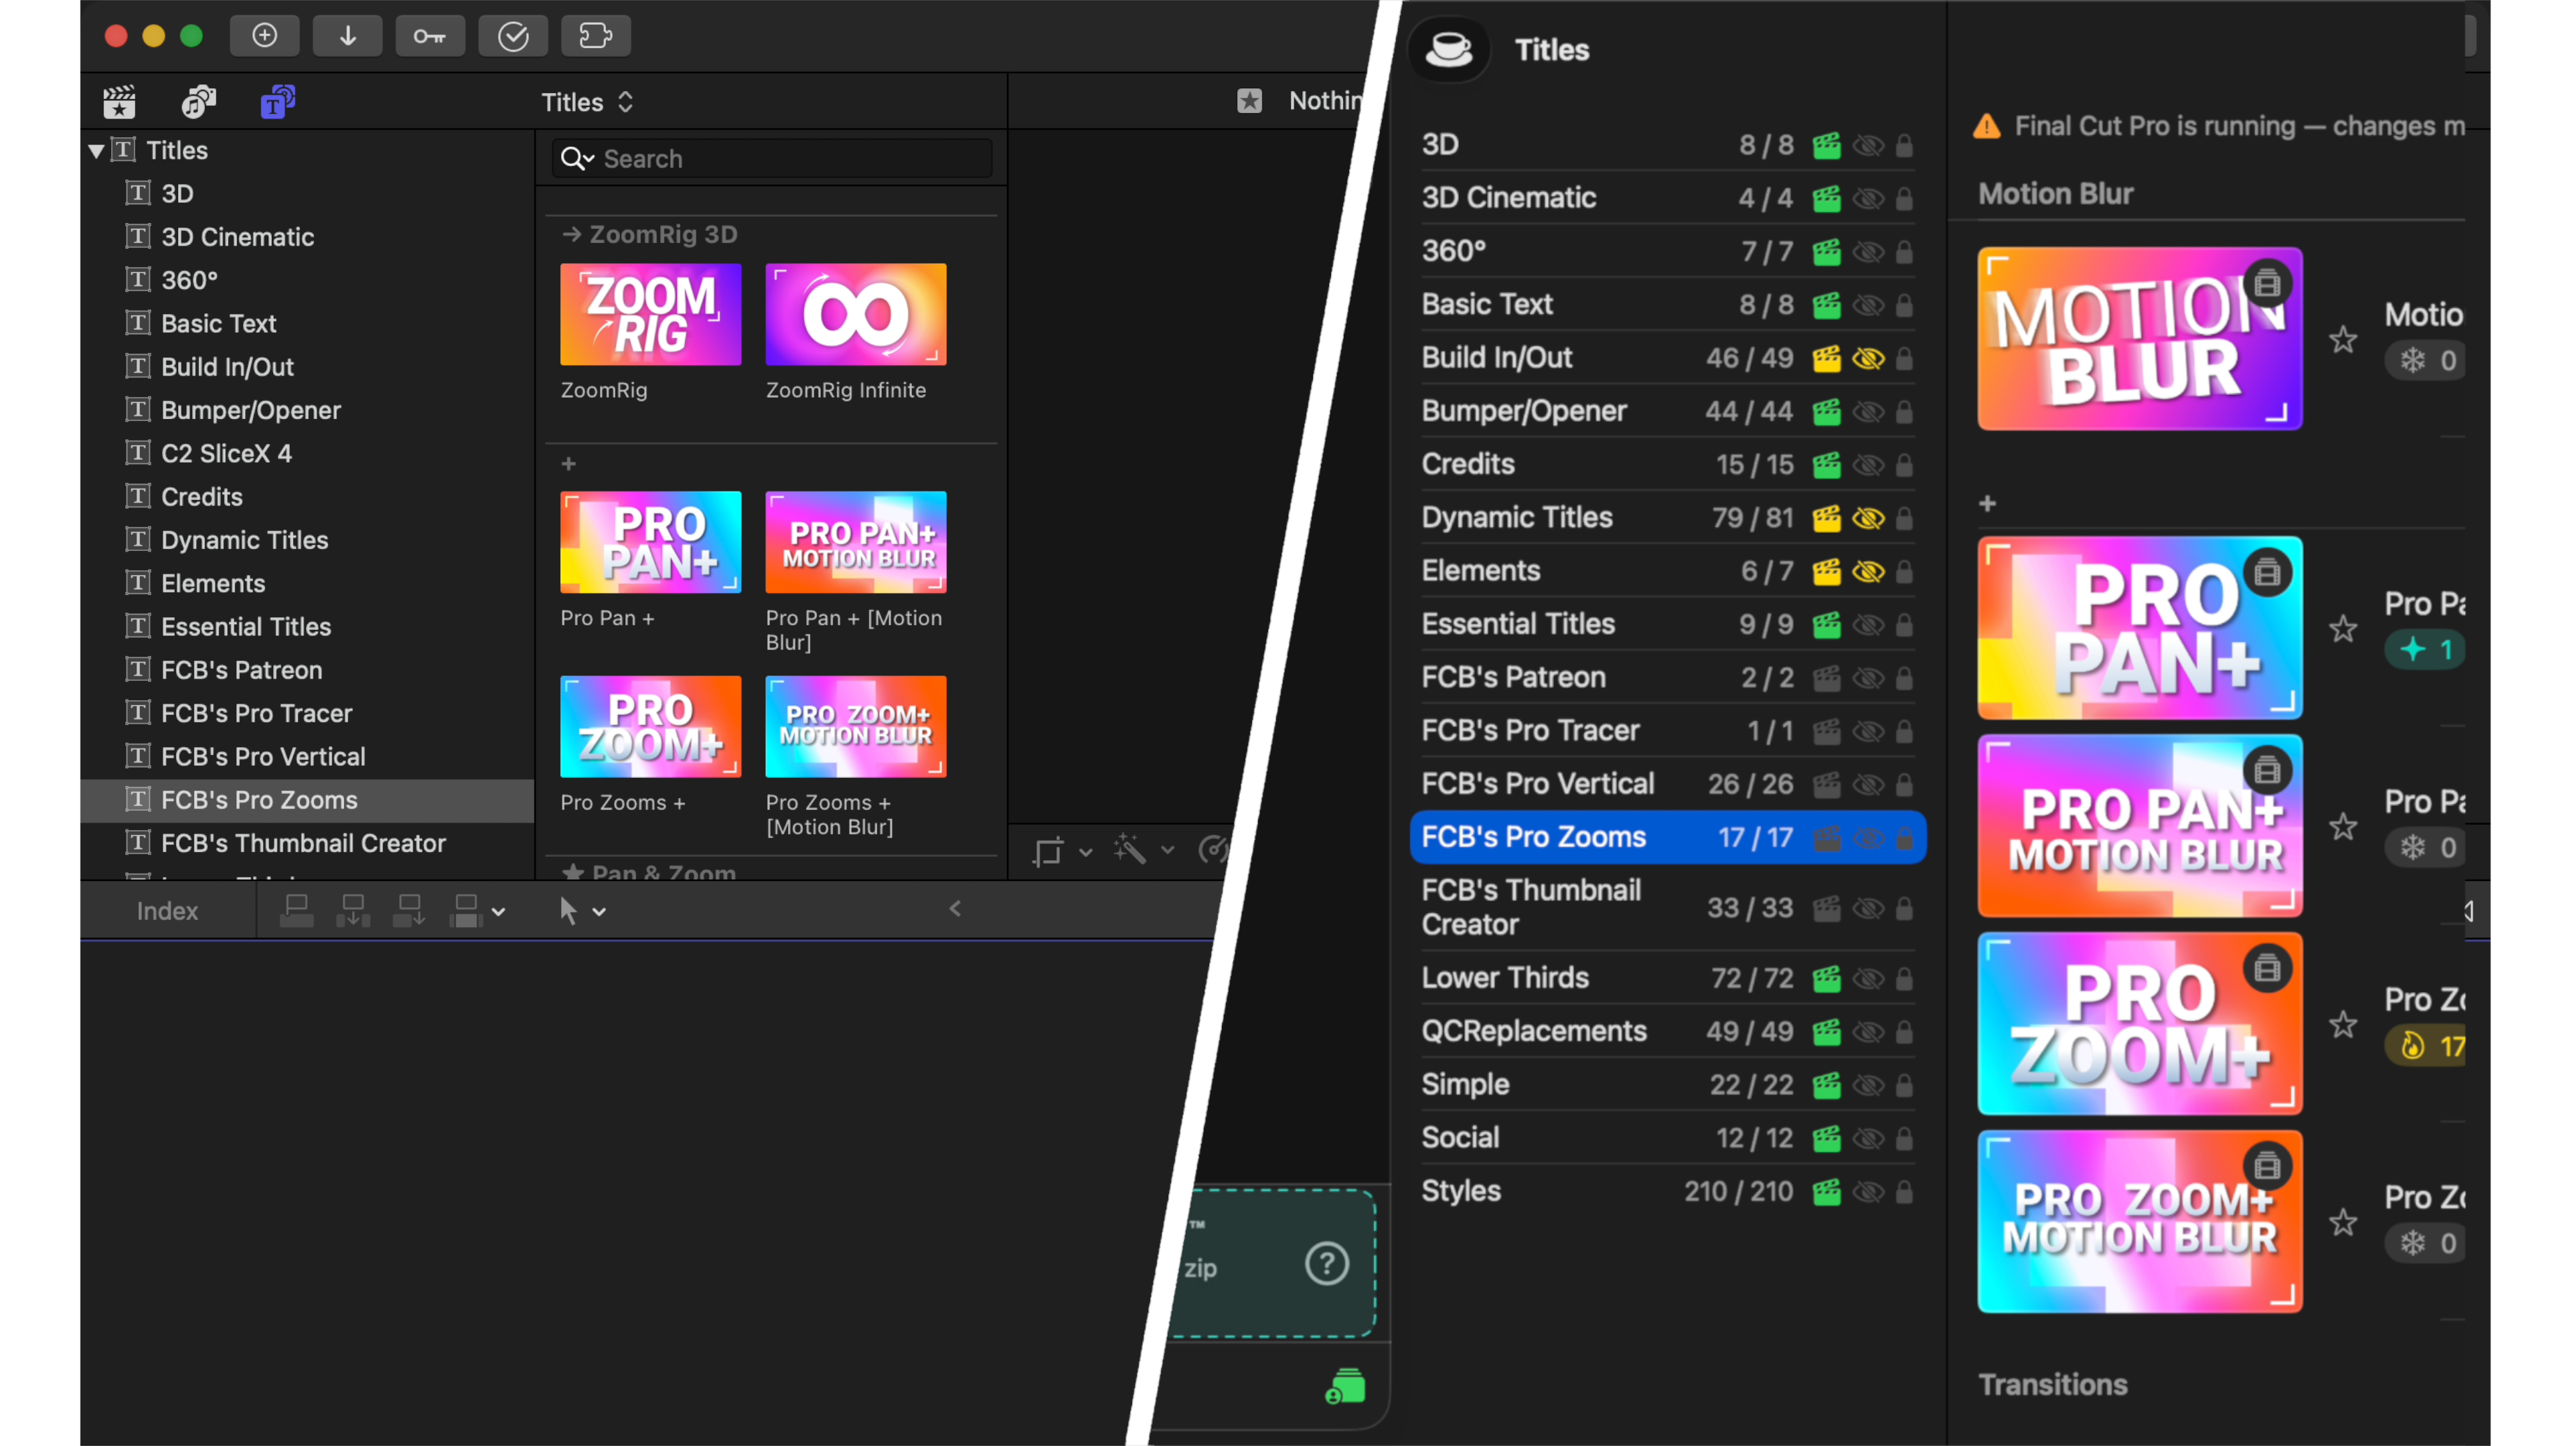
Task: Click the import media down-arrow button
Action: pyautogui.click(x=347, y=36)
